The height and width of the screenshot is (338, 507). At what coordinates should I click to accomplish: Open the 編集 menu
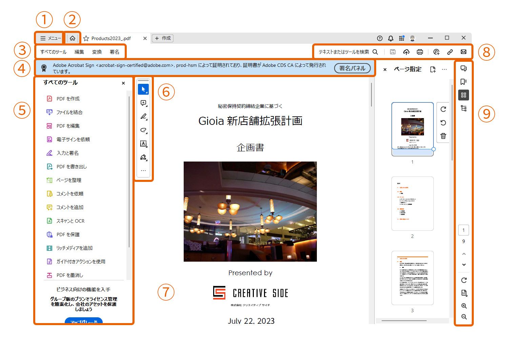[79, 52]
